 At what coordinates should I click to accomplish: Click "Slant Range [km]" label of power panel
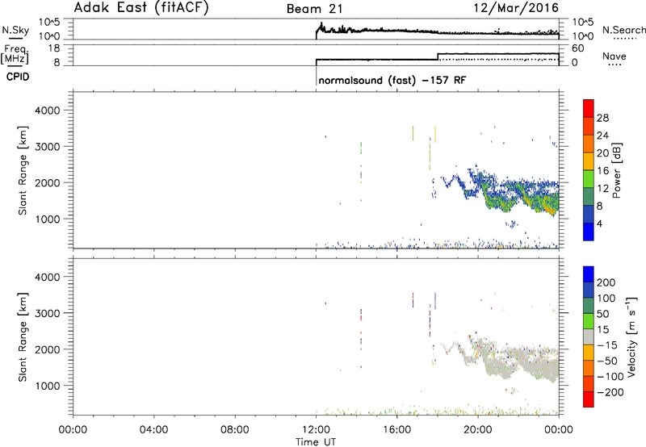pyautogui.click(x=23, y=170)
